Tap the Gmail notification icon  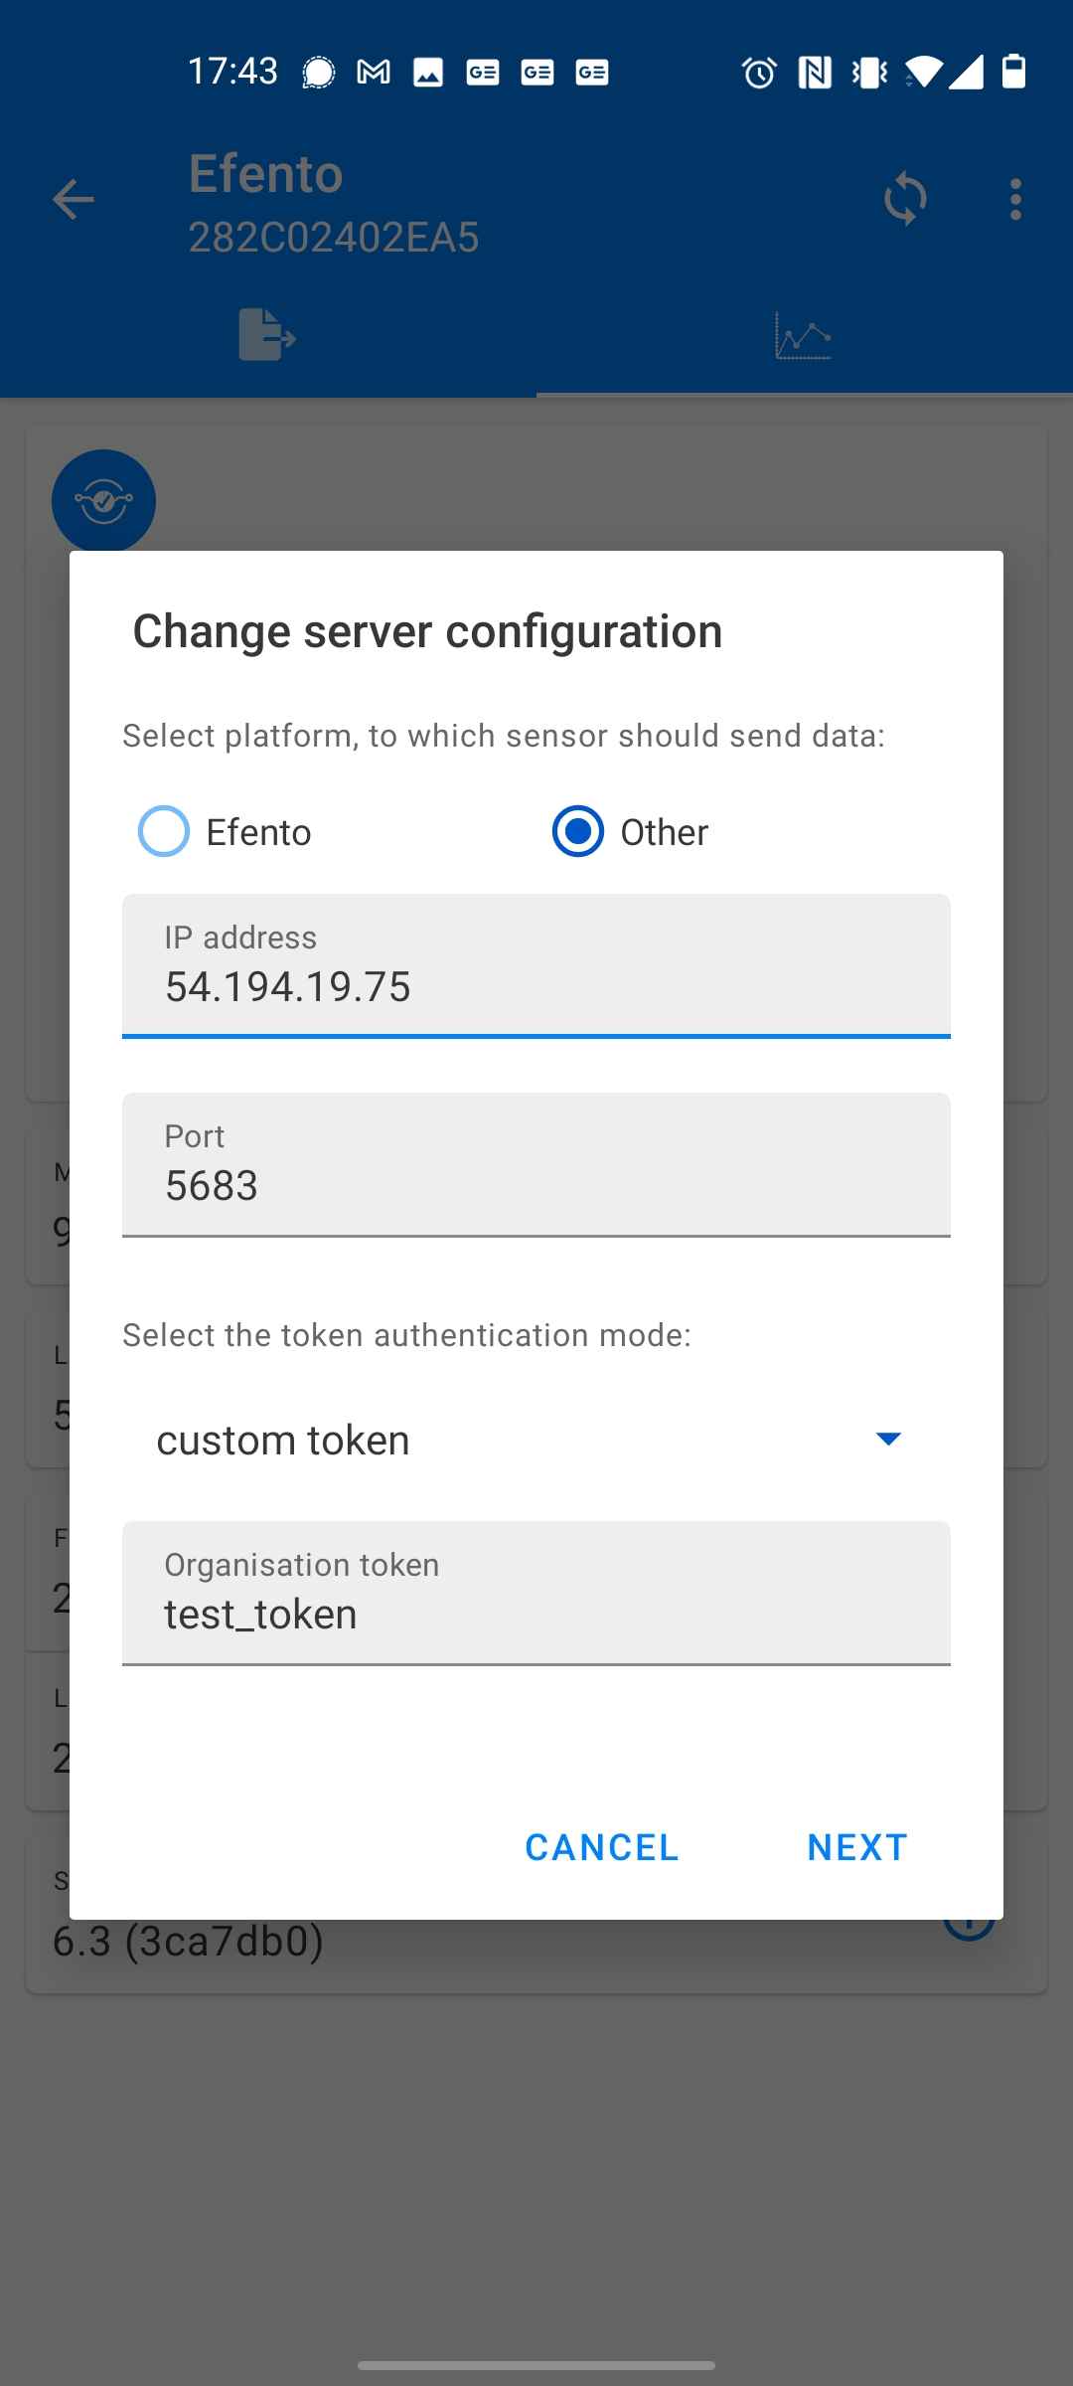pos(374,72)
